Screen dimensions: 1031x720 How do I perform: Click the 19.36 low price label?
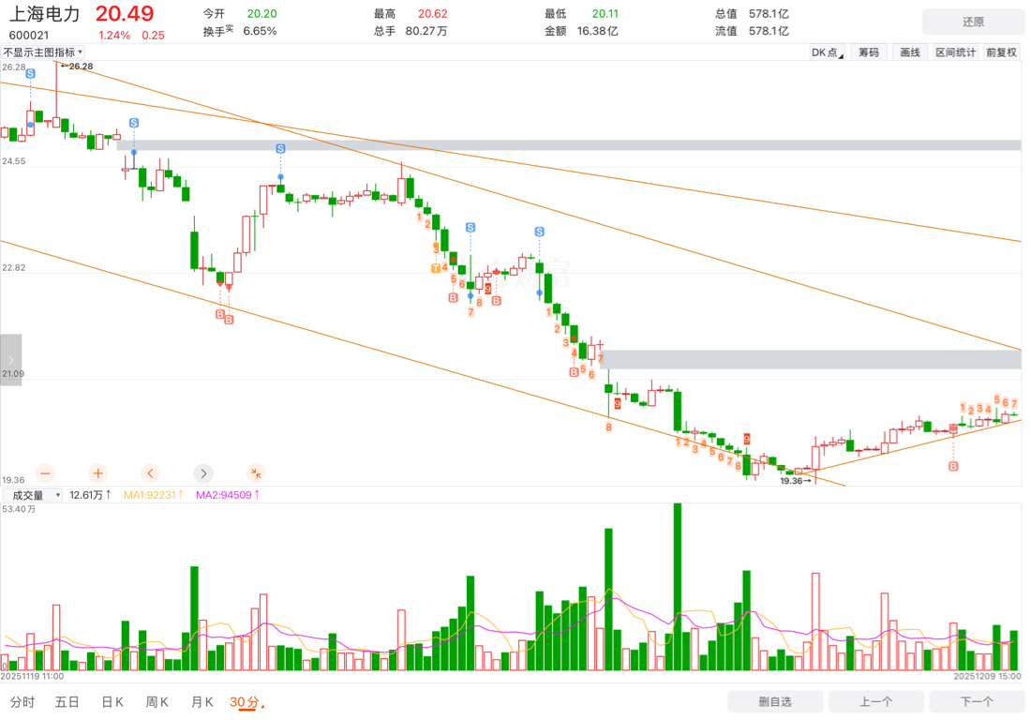(x=795, y=481)
